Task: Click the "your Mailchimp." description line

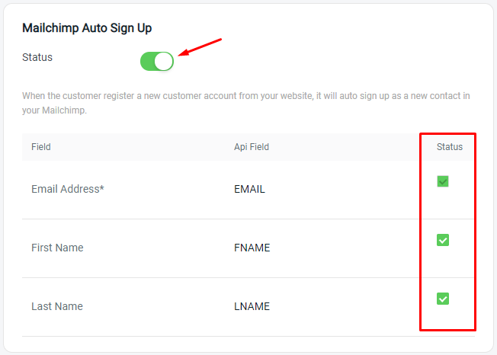Action: [54, 110]
